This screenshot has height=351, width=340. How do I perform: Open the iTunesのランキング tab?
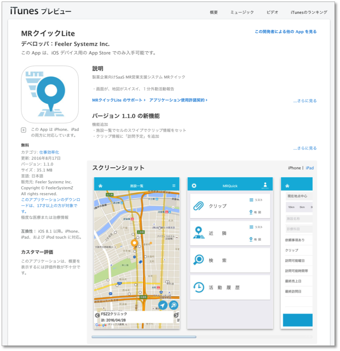coord(309,12)
